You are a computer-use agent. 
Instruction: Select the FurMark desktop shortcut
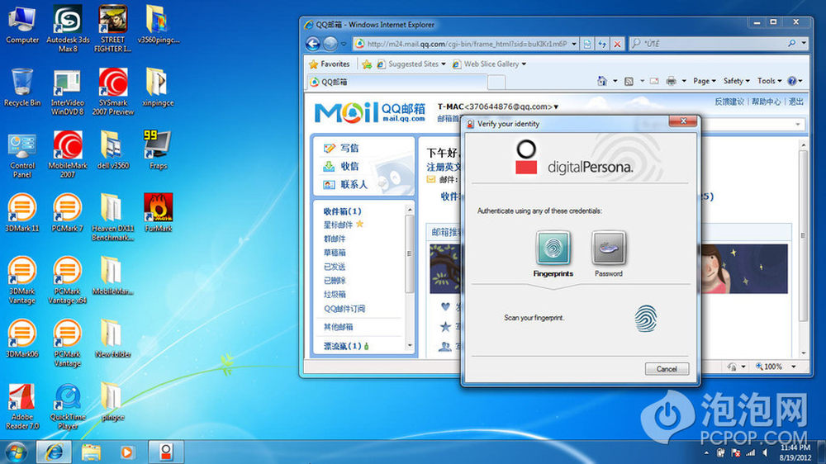point(158,213)
